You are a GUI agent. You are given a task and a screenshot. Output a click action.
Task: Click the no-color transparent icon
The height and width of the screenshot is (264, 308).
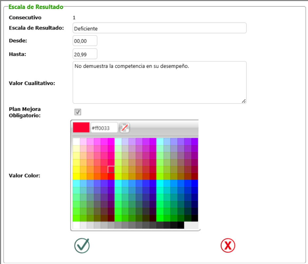(125, 128)
